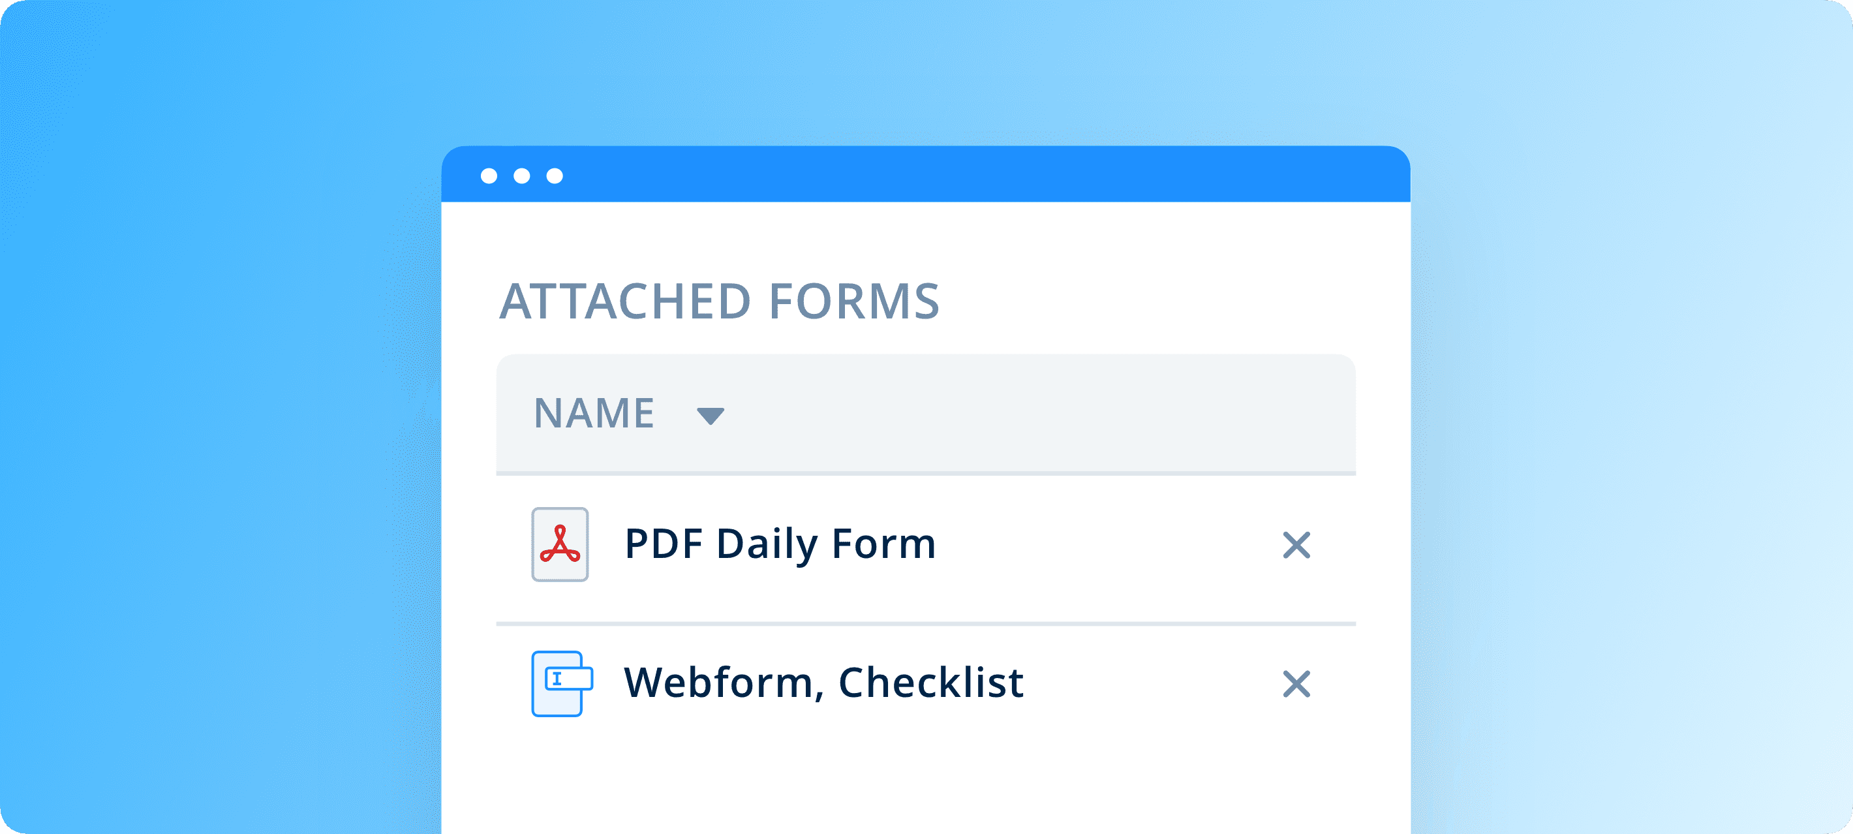Open the Webform, Checklist entry
Image resolution: width=1853 pixels, height=834 pixels.
pyautogui.click(x=823, y=682)
